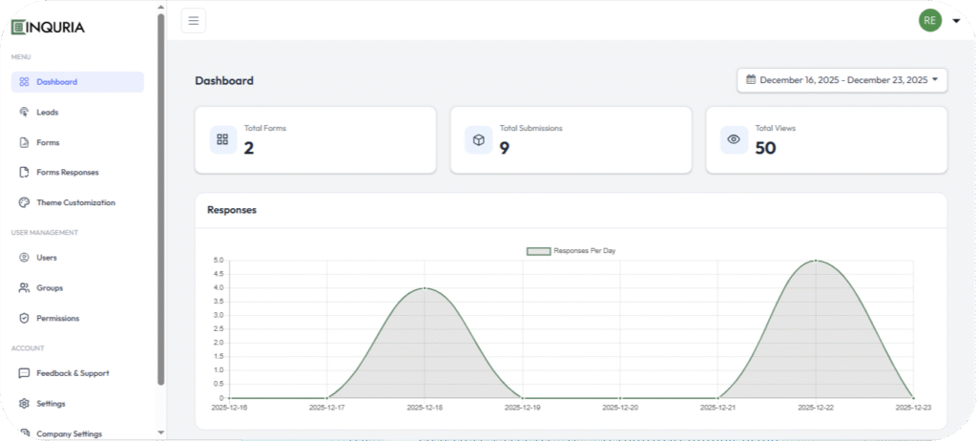This screenshot has width=977, height=441.
Task: Select Dashboard in the sidebar menu
Action: coord(57,82)
